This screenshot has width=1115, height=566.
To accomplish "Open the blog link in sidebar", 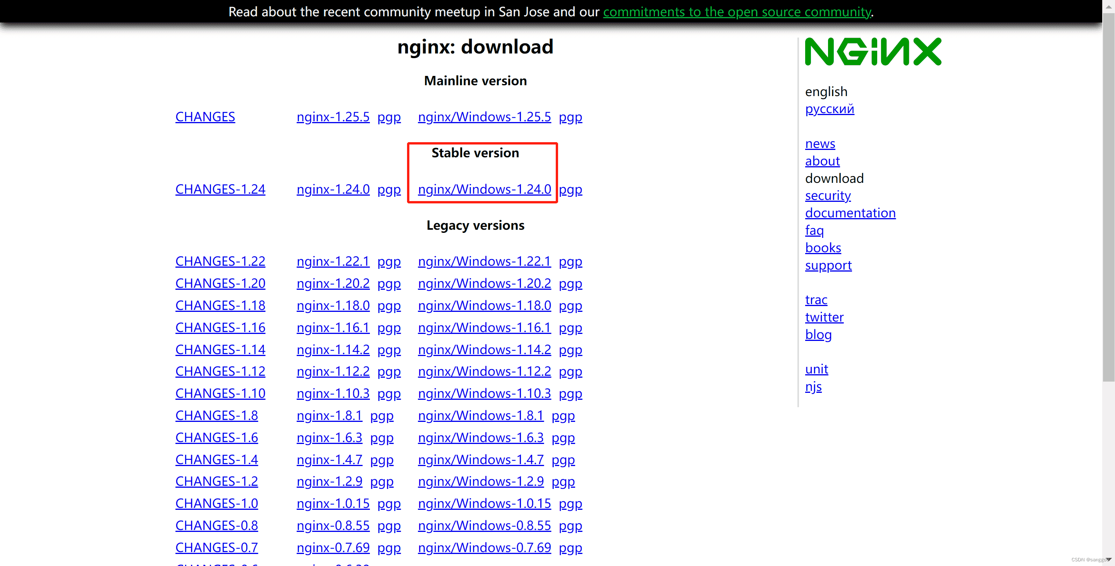I will point(818,334).
